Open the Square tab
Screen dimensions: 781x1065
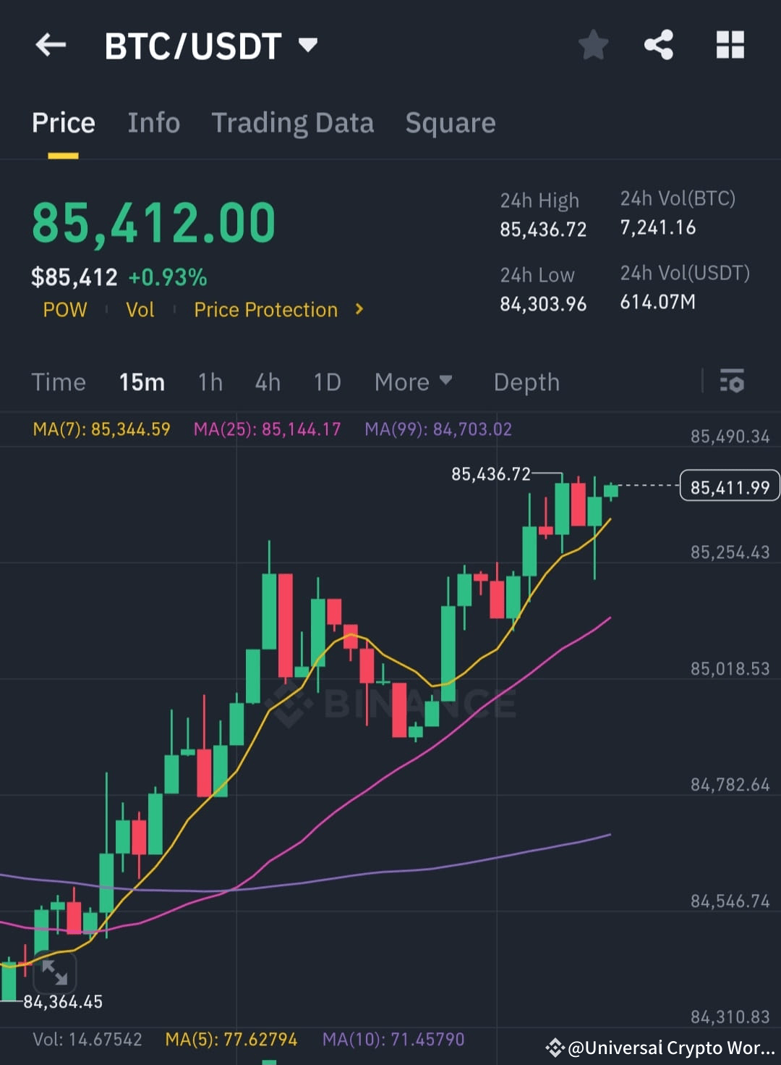click(451, 123)
